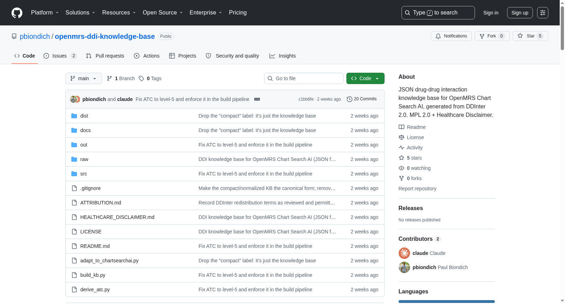Screen dimensions: 565x304
Task: Click the tag icon beside 0 Tags
Action: (141, 78)
